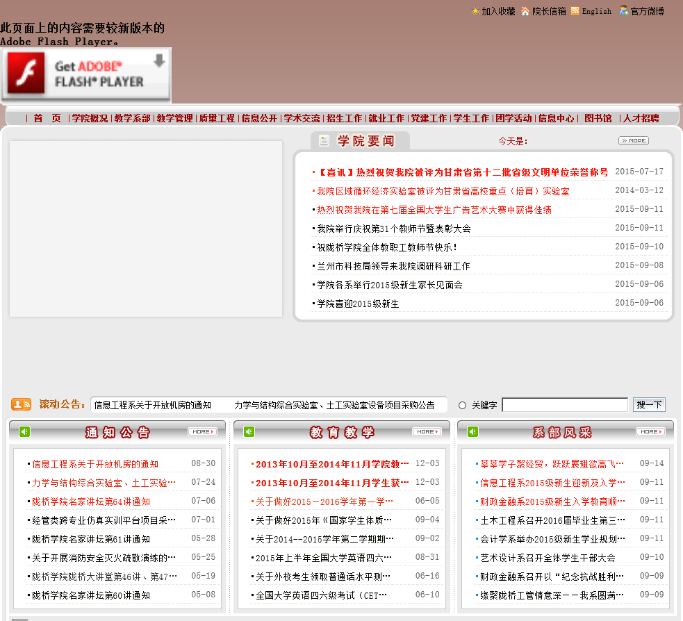The width and height of the screenshot is (683, 621).
Task: Open MORE in 教育教学 panel
Action: click(427, 431)
